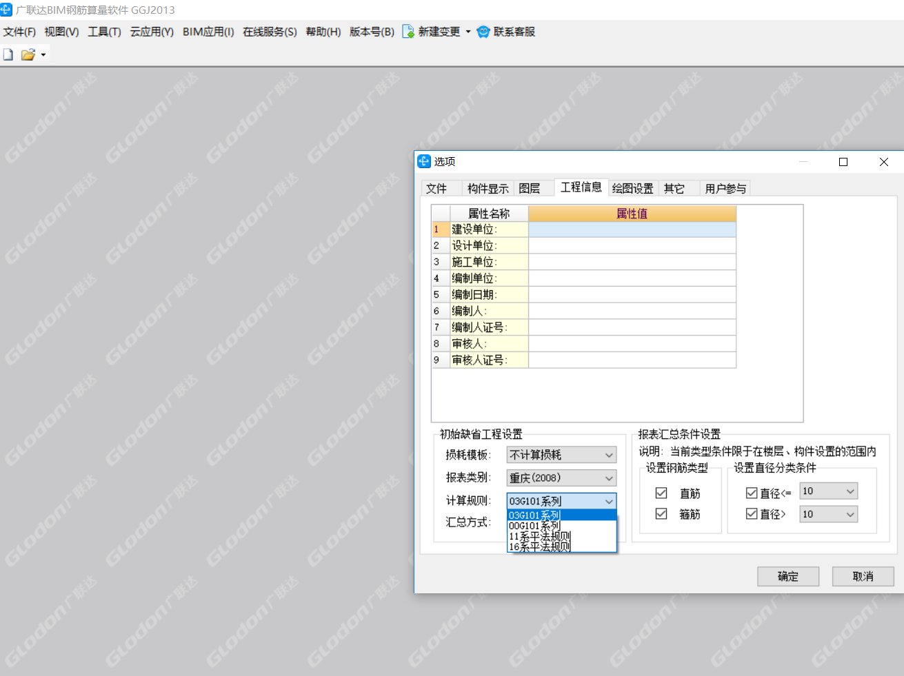This screenshot has height=676, width=904.
Task: Toggle the 箍筋 checkbox
Action: (x=661, y=514)
